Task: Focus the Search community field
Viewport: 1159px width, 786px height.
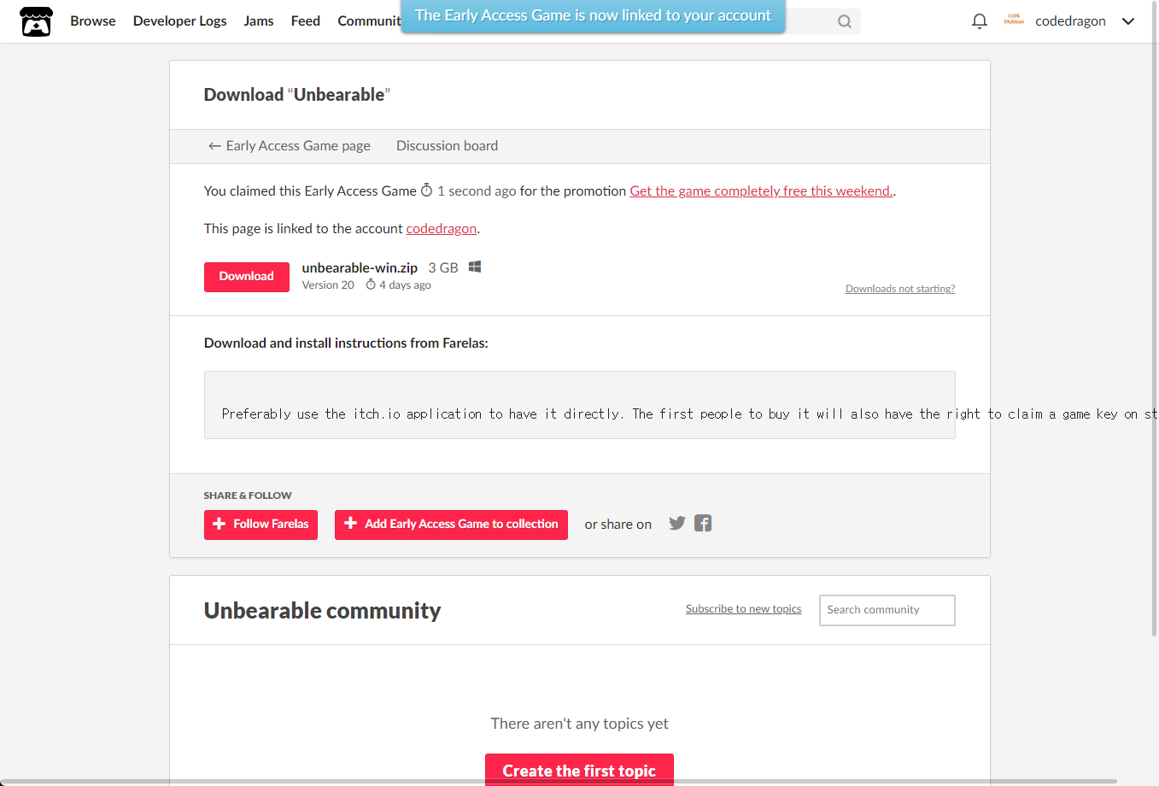Action: [x=887, y=610]
